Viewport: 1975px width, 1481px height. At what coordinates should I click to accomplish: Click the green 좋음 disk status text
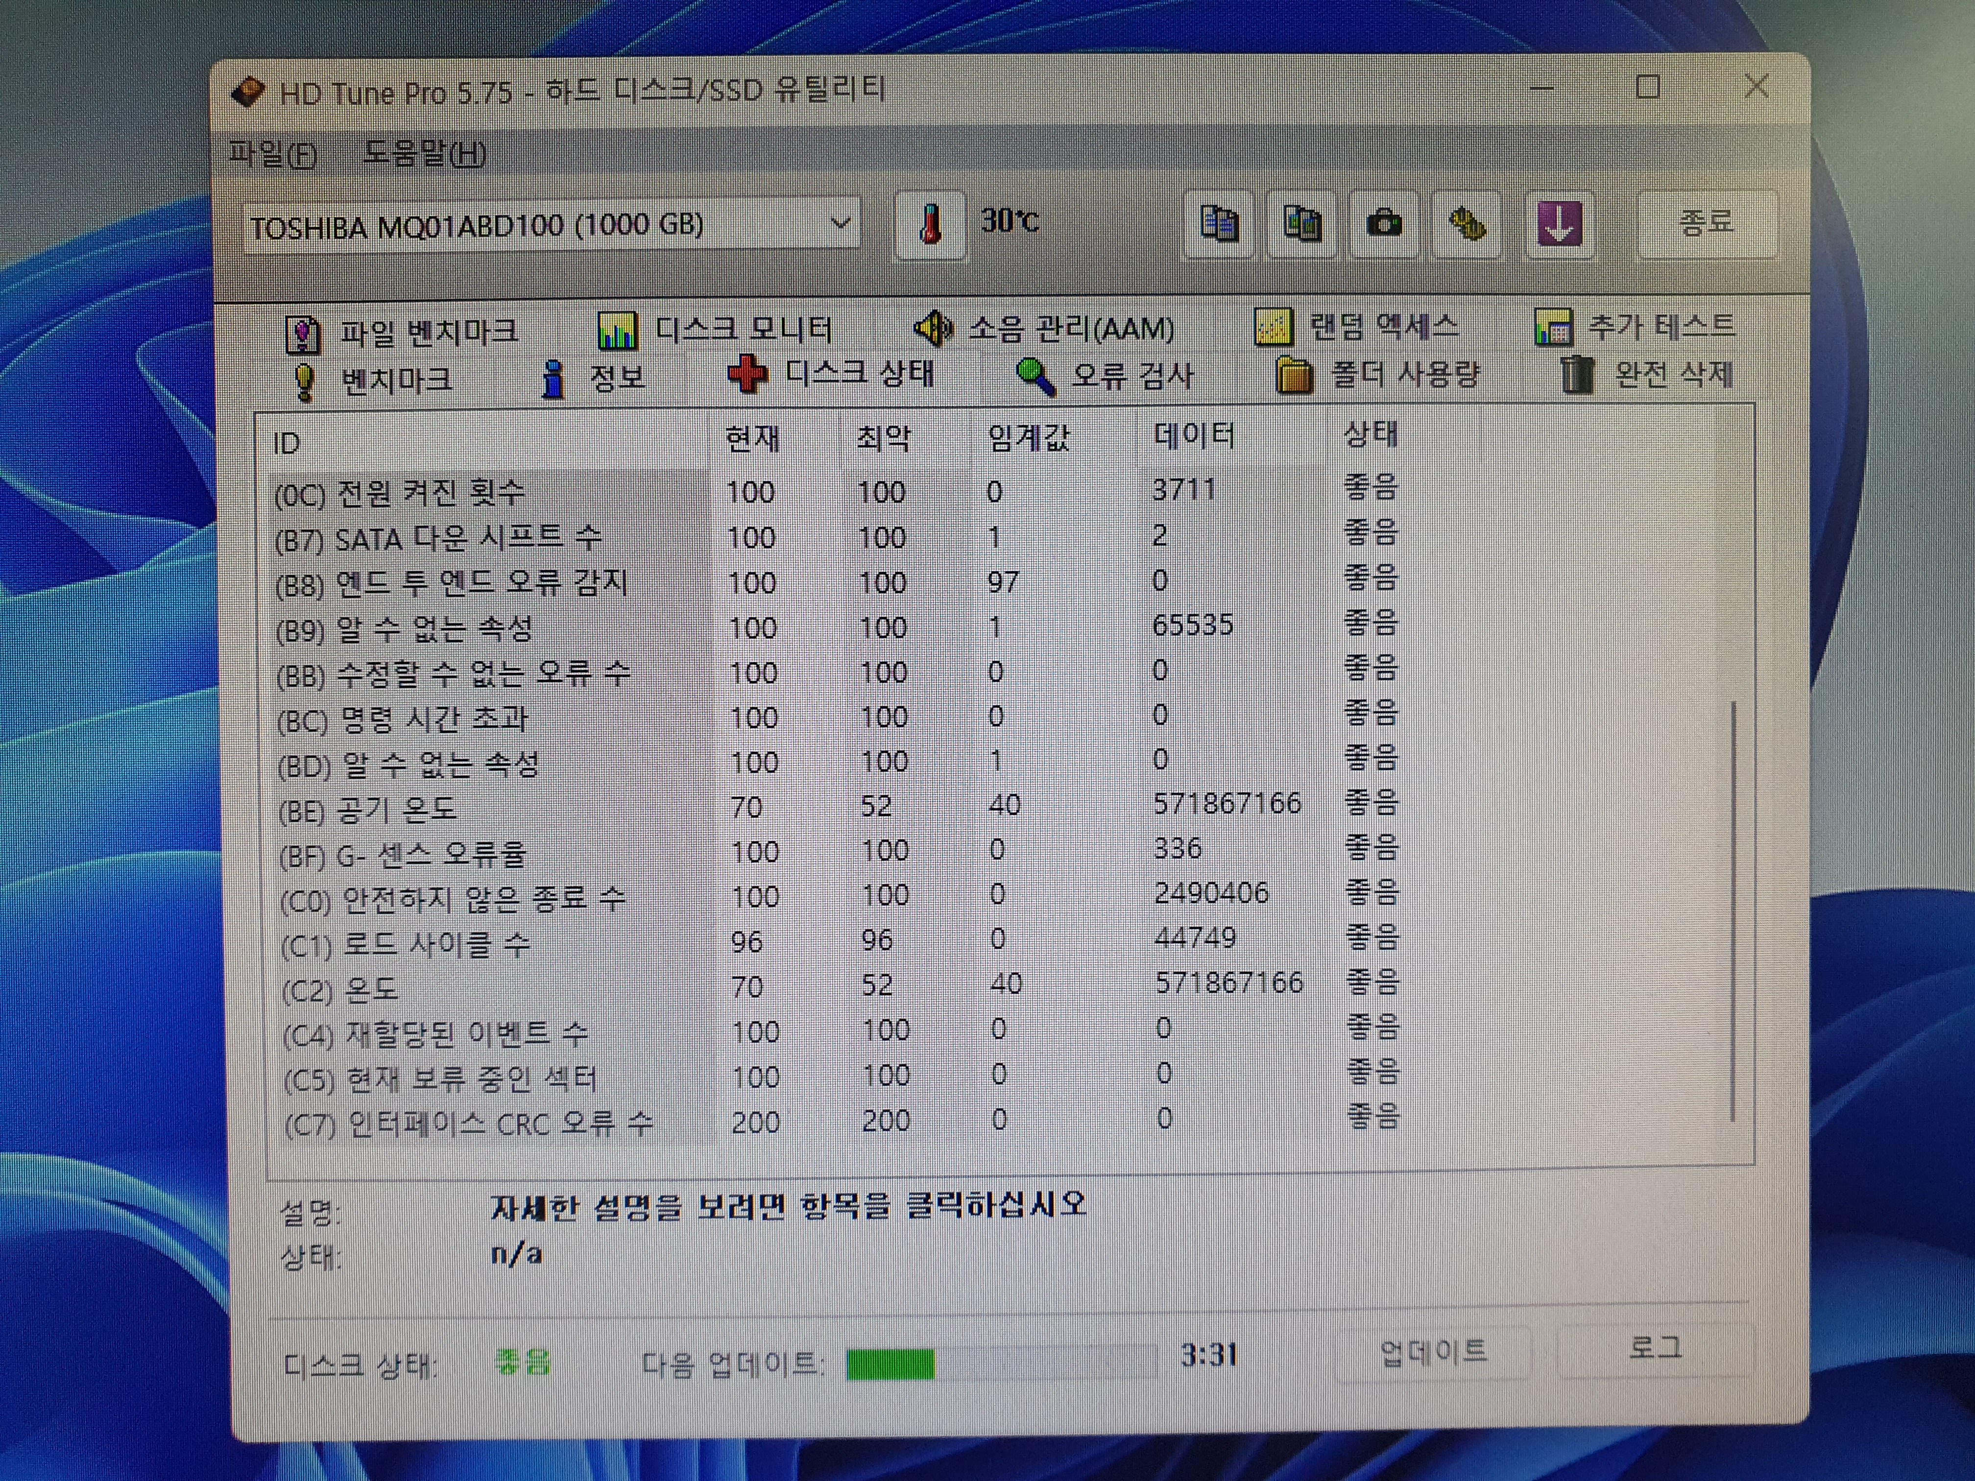tap(522, 1362)
